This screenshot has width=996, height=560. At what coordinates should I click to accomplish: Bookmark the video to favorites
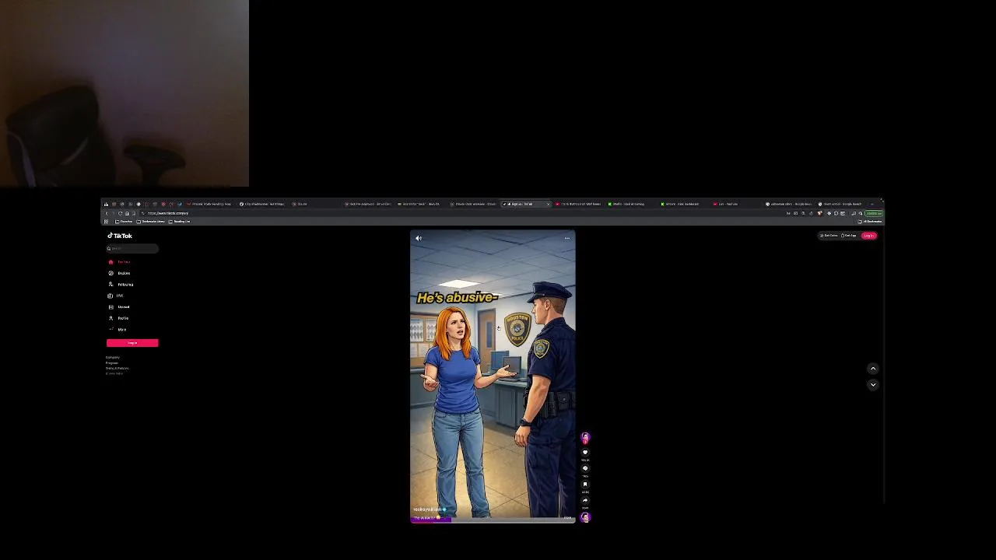coord(585,484)
